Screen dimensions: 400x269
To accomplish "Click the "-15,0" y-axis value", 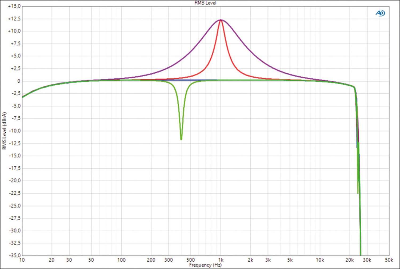I will pos(15,156).
